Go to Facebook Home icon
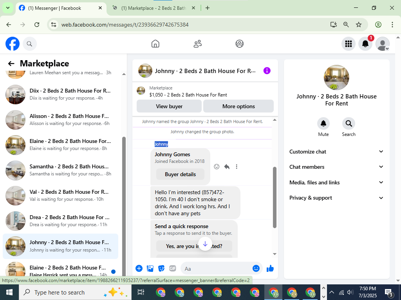This screenshot has width=401, height=300. 155,44
